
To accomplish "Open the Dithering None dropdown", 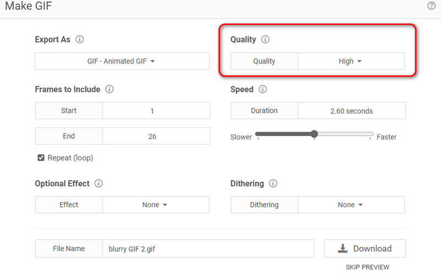I will click(351, 204).
